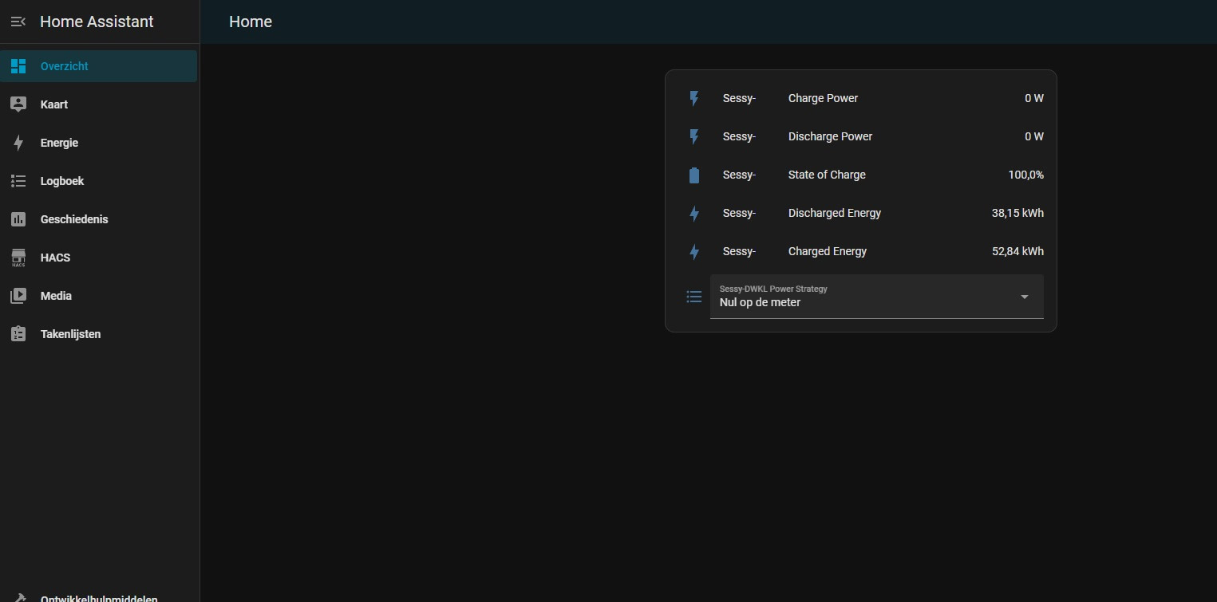Open the Kaart map icon

click(x=18, y=104)
